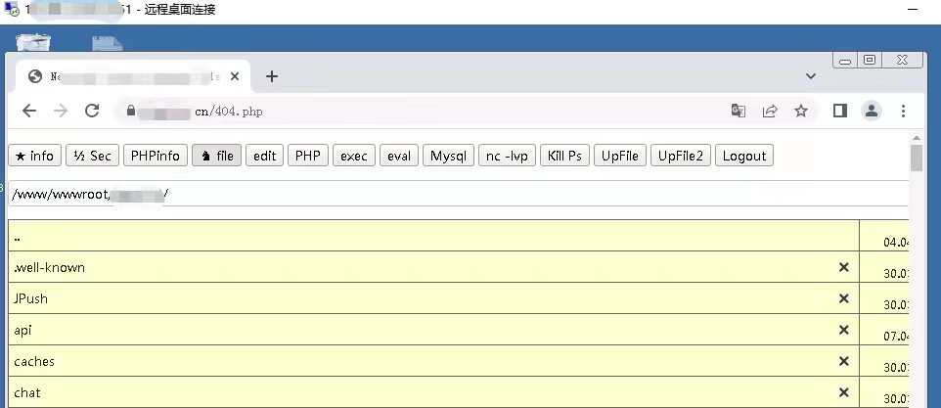Delete the caches folder with X

tap(844, 361)
